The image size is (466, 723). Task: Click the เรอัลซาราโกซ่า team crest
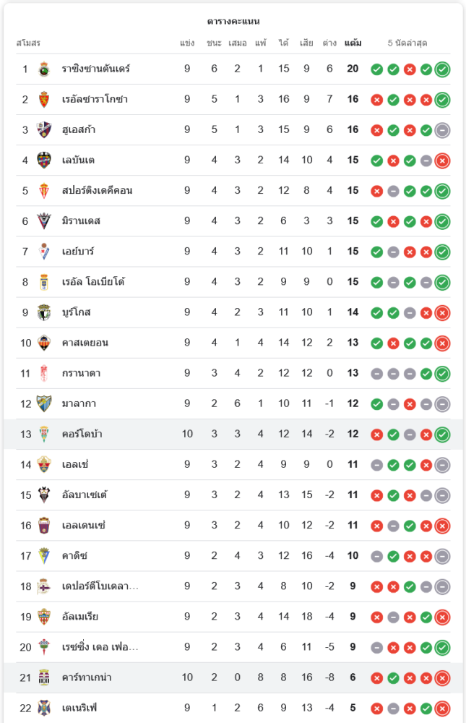click(44, 100)
